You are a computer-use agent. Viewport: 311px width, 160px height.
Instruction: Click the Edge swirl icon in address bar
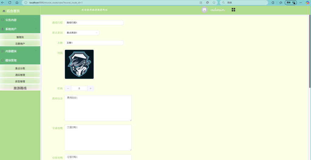click(207, 2)
